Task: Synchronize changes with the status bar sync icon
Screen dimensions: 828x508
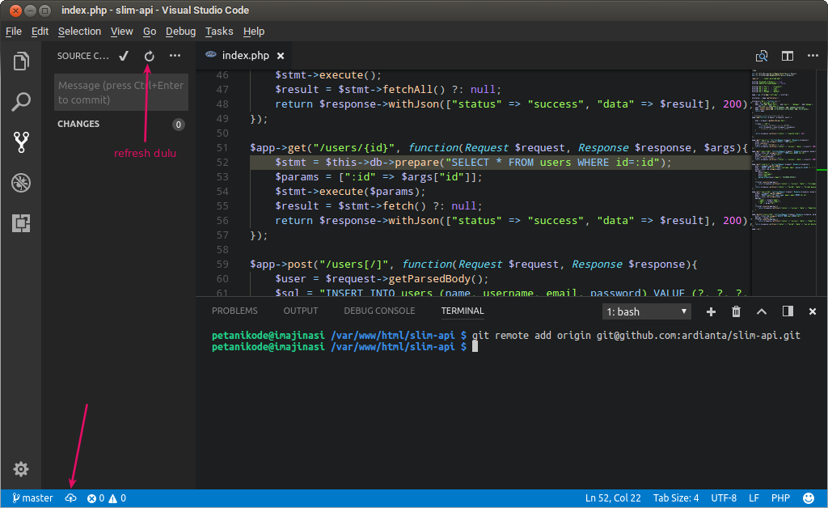Action: 70,497
